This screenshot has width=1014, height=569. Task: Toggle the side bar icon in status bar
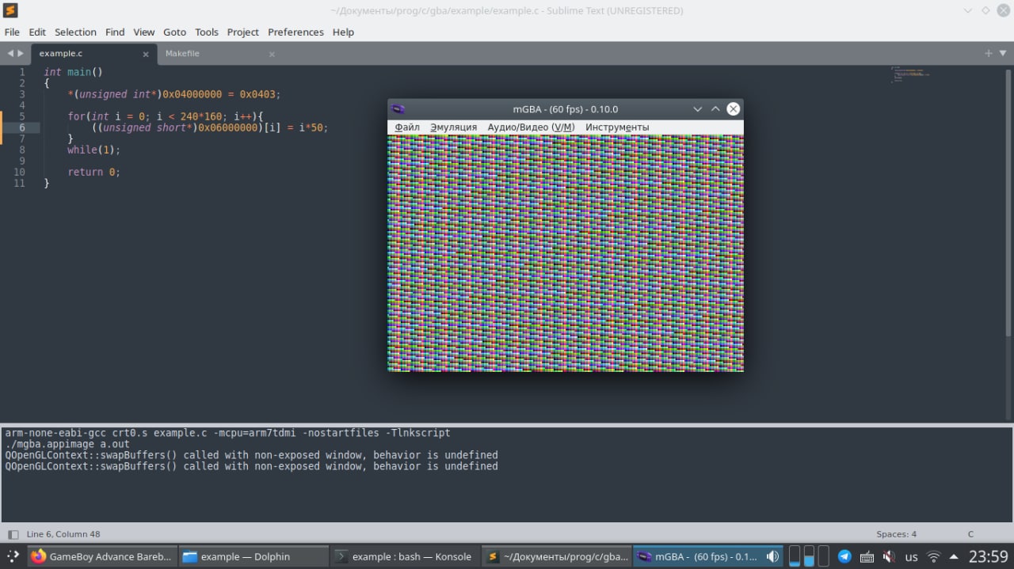(13, 534)
